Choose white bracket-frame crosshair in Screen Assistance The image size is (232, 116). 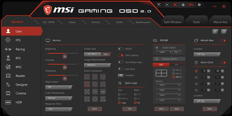tap(87, 92)
